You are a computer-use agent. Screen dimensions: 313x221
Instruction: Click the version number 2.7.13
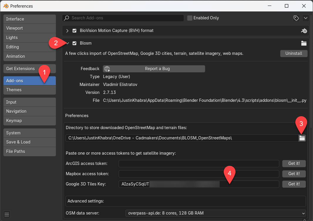pos(110,92)
